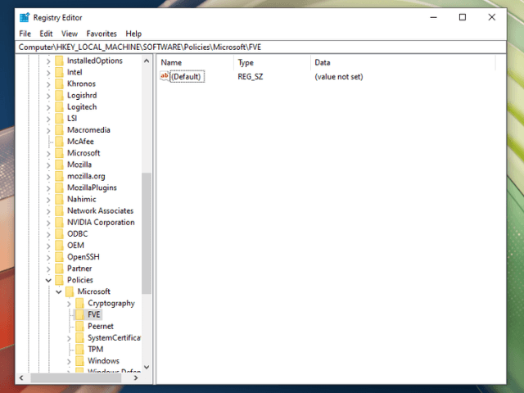
Task: Select the Partner folder icon
Action: coord(59,269)
